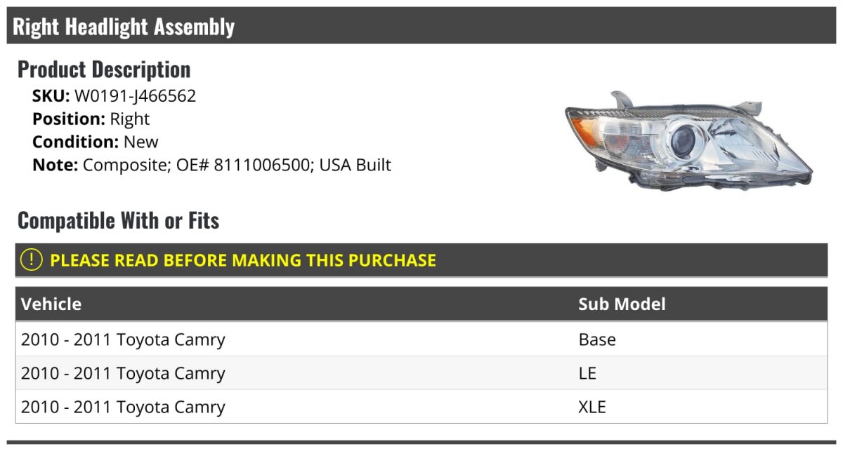Click the yellow warning exclamation icon

[32, 260]
